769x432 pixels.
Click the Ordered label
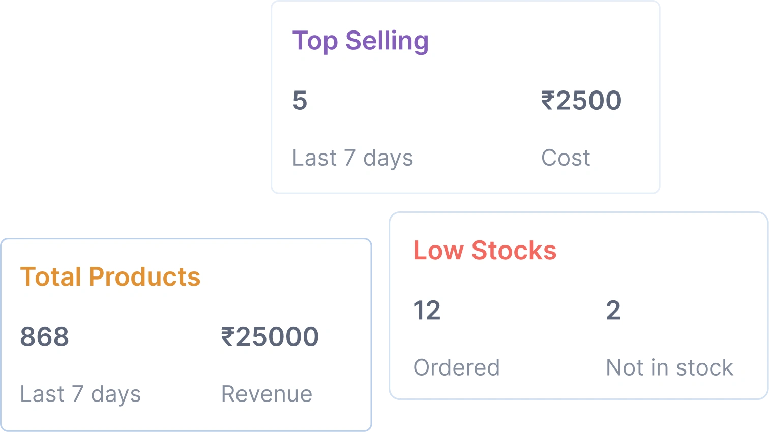click(x=456, y=367)
